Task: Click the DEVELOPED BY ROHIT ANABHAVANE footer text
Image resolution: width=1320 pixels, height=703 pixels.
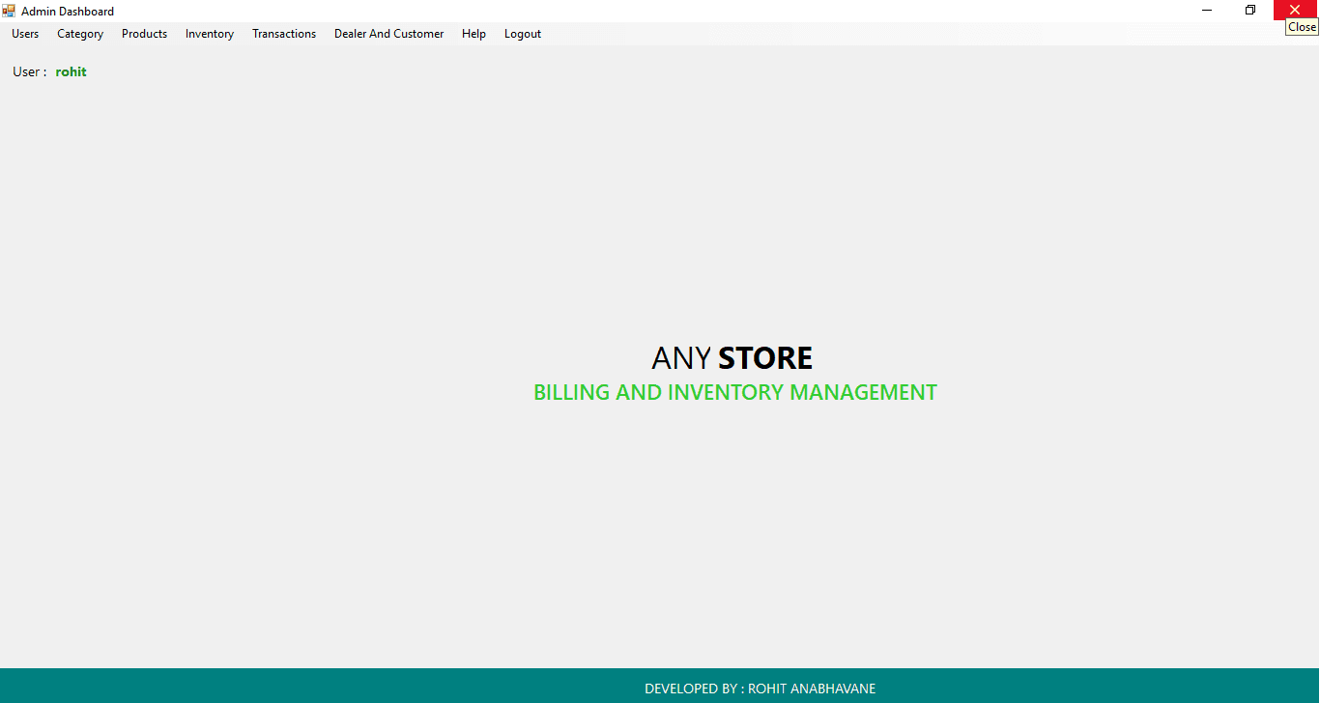Action: pos(760,689)
